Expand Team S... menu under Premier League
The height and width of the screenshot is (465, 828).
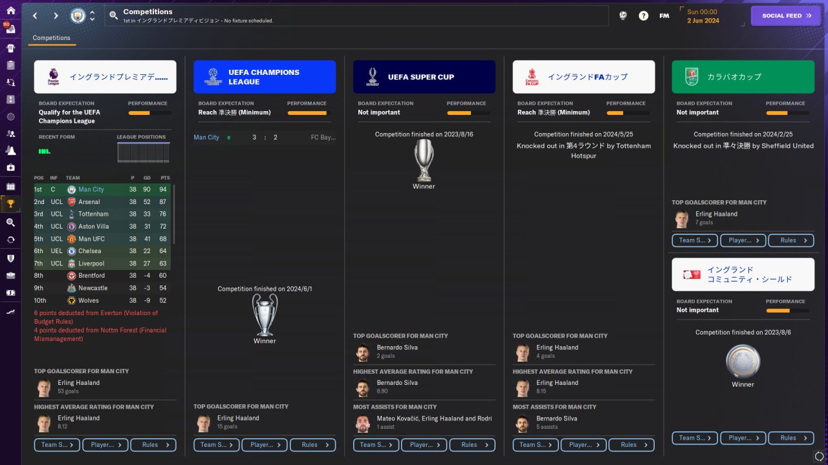point(57,445)
